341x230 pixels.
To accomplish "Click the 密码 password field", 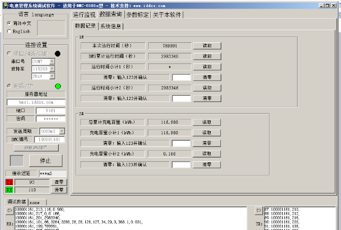I will pyautogui.click(x=50, y=119).
